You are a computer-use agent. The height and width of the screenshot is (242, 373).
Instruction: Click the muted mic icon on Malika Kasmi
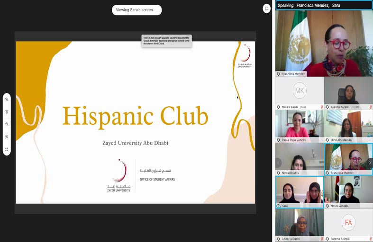click(x=322, y=107)
